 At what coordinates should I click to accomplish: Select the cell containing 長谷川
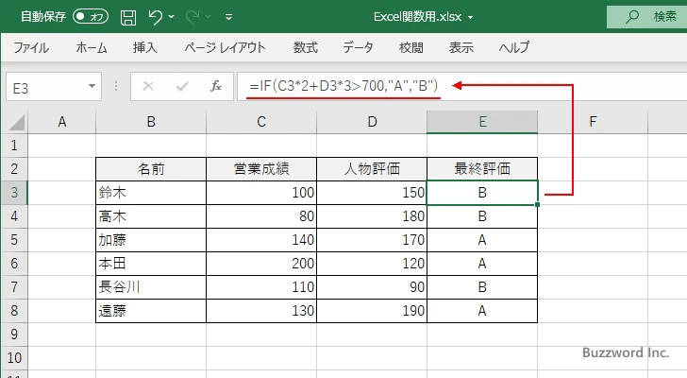(x=151, y=287)
